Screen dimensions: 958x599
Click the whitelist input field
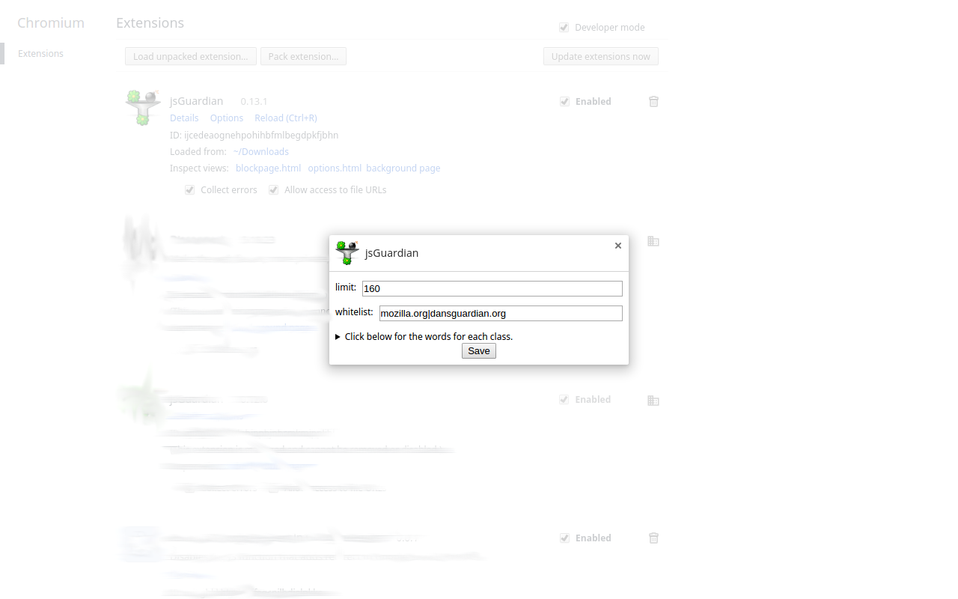[x=501, y=313]
